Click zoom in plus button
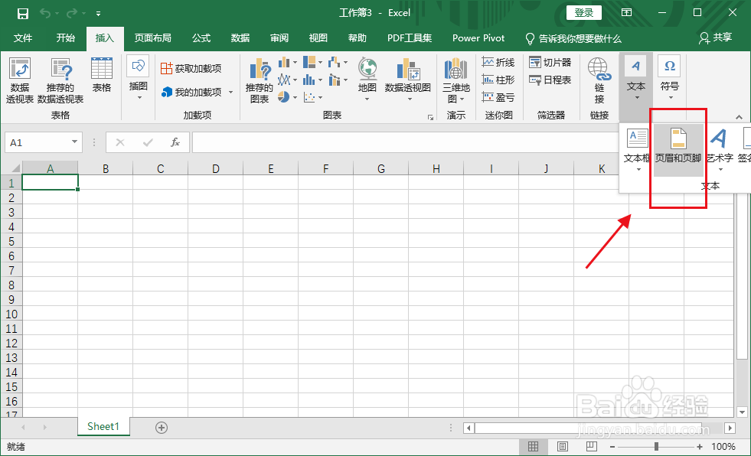 [700, 447]
